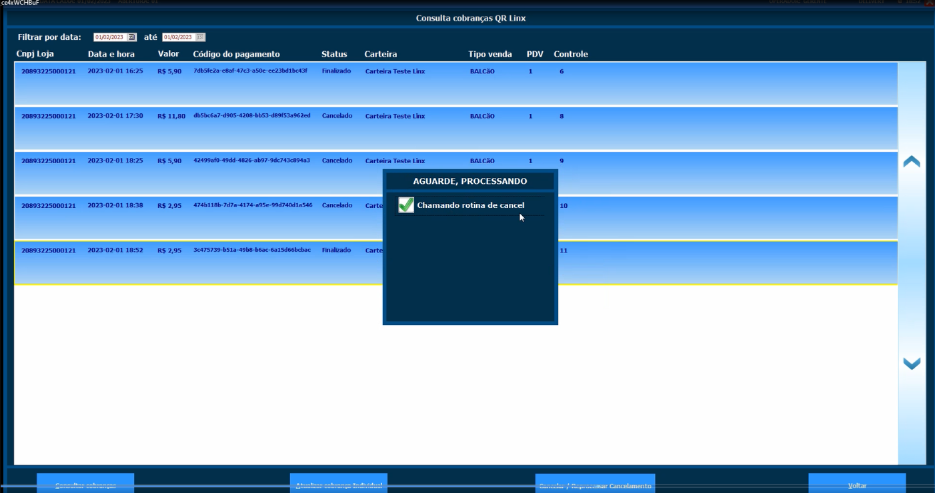Open the end date calendar picker
Image resolution: width=935 pixels, height=493 pixels.
201,37
